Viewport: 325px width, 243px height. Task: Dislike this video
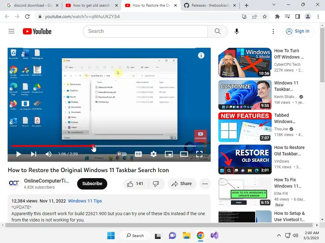[156, 184]
